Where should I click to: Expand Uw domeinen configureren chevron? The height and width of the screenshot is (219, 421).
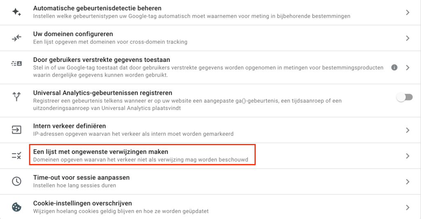(407, 38)
